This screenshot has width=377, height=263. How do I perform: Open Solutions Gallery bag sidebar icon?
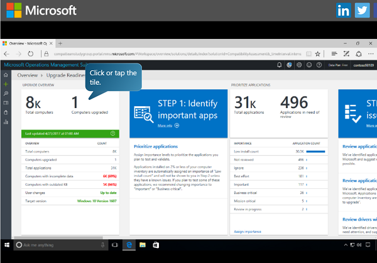click(x=6, y=112)
